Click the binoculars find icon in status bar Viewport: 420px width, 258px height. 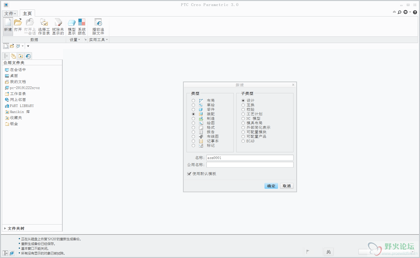(328, 252)
